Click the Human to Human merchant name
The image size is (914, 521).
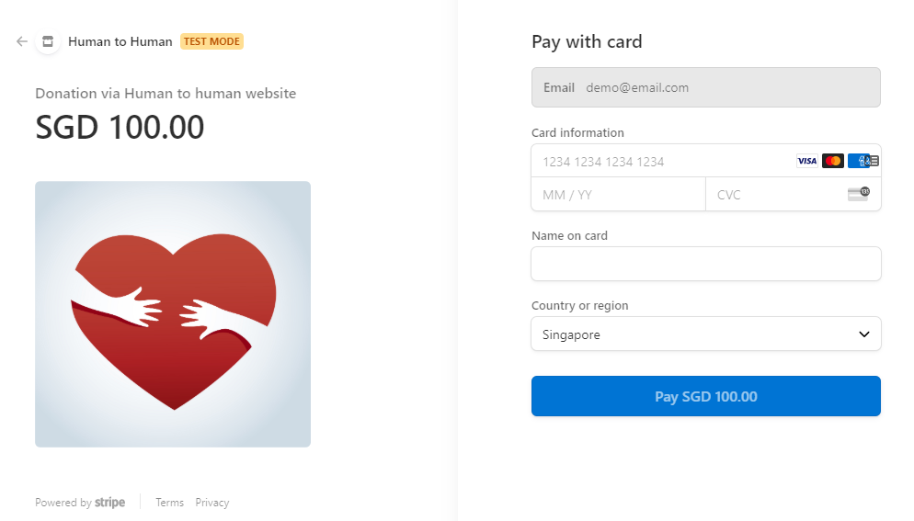(120, 41)
